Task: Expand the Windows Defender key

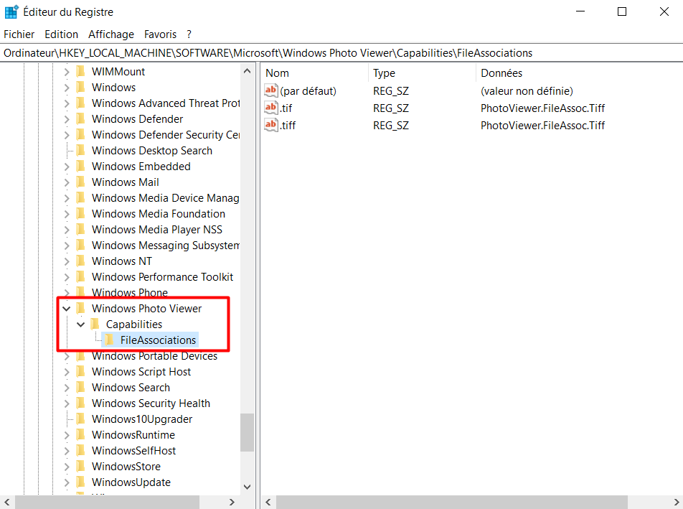Action: pos(67,119)
